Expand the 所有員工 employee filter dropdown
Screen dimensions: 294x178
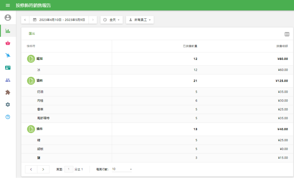[140, 19]
